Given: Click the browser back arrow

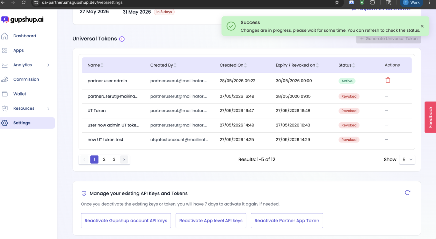Looking at the screenshot, I should 3,2.
